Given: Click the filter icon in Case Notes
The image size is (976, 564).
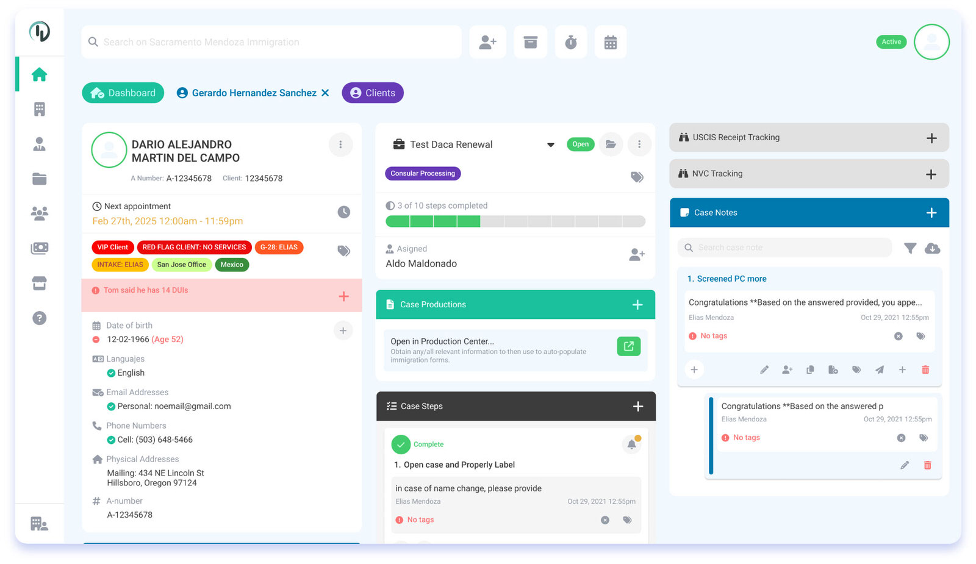Looking at the screenshot, I should click(x=910, y=248).
